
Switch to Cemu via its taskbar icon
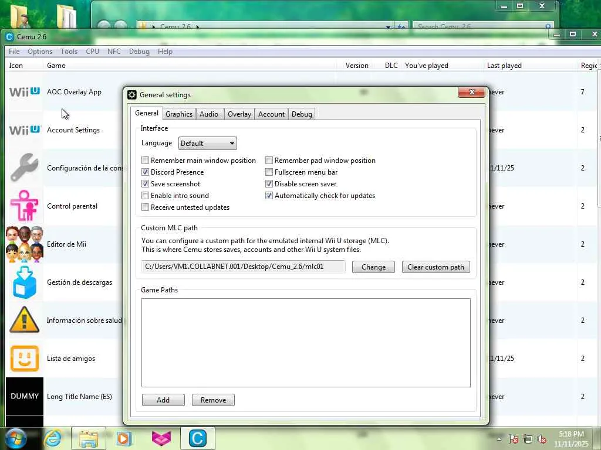tap(197, 438)
